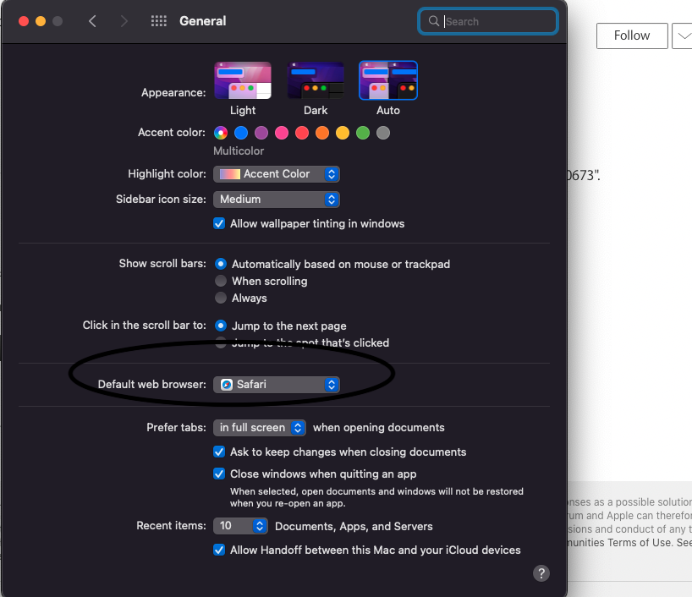Screen dimensions: 692x597
Task: Toggle Allow wallpaper tinting in windows
Action: tap(219, 224)
